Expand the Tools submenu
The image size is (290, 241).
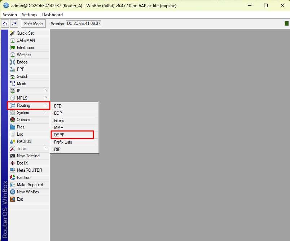click(45, 149)
